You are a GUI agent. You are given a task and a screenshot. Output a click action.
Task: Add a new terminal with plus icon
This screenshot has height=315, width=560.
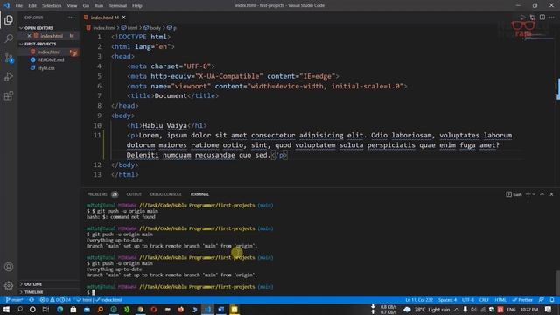coord(528,194)
